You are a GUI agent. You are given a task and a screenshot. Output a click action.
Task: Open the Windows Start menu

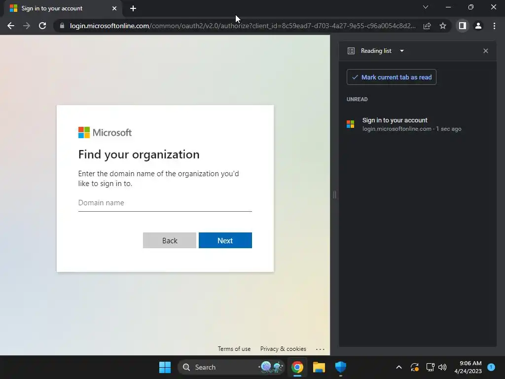[x=165, y=367]
